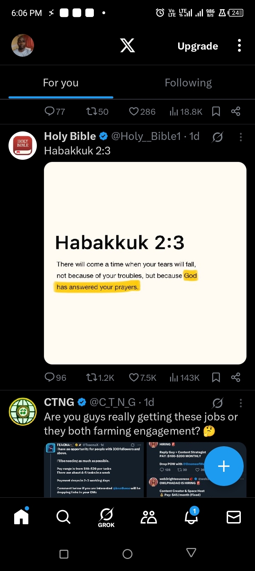Open more options on Holy Bible post
255x571 pixels.
pos(241,137)
